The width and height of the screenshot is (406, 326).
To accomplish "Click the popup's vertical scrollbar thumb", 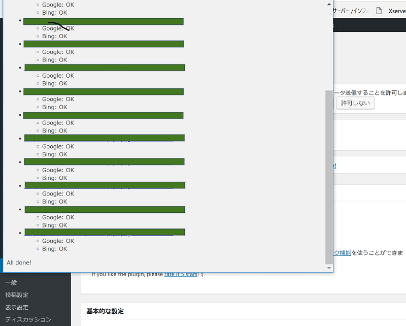I will coord(329,177).
